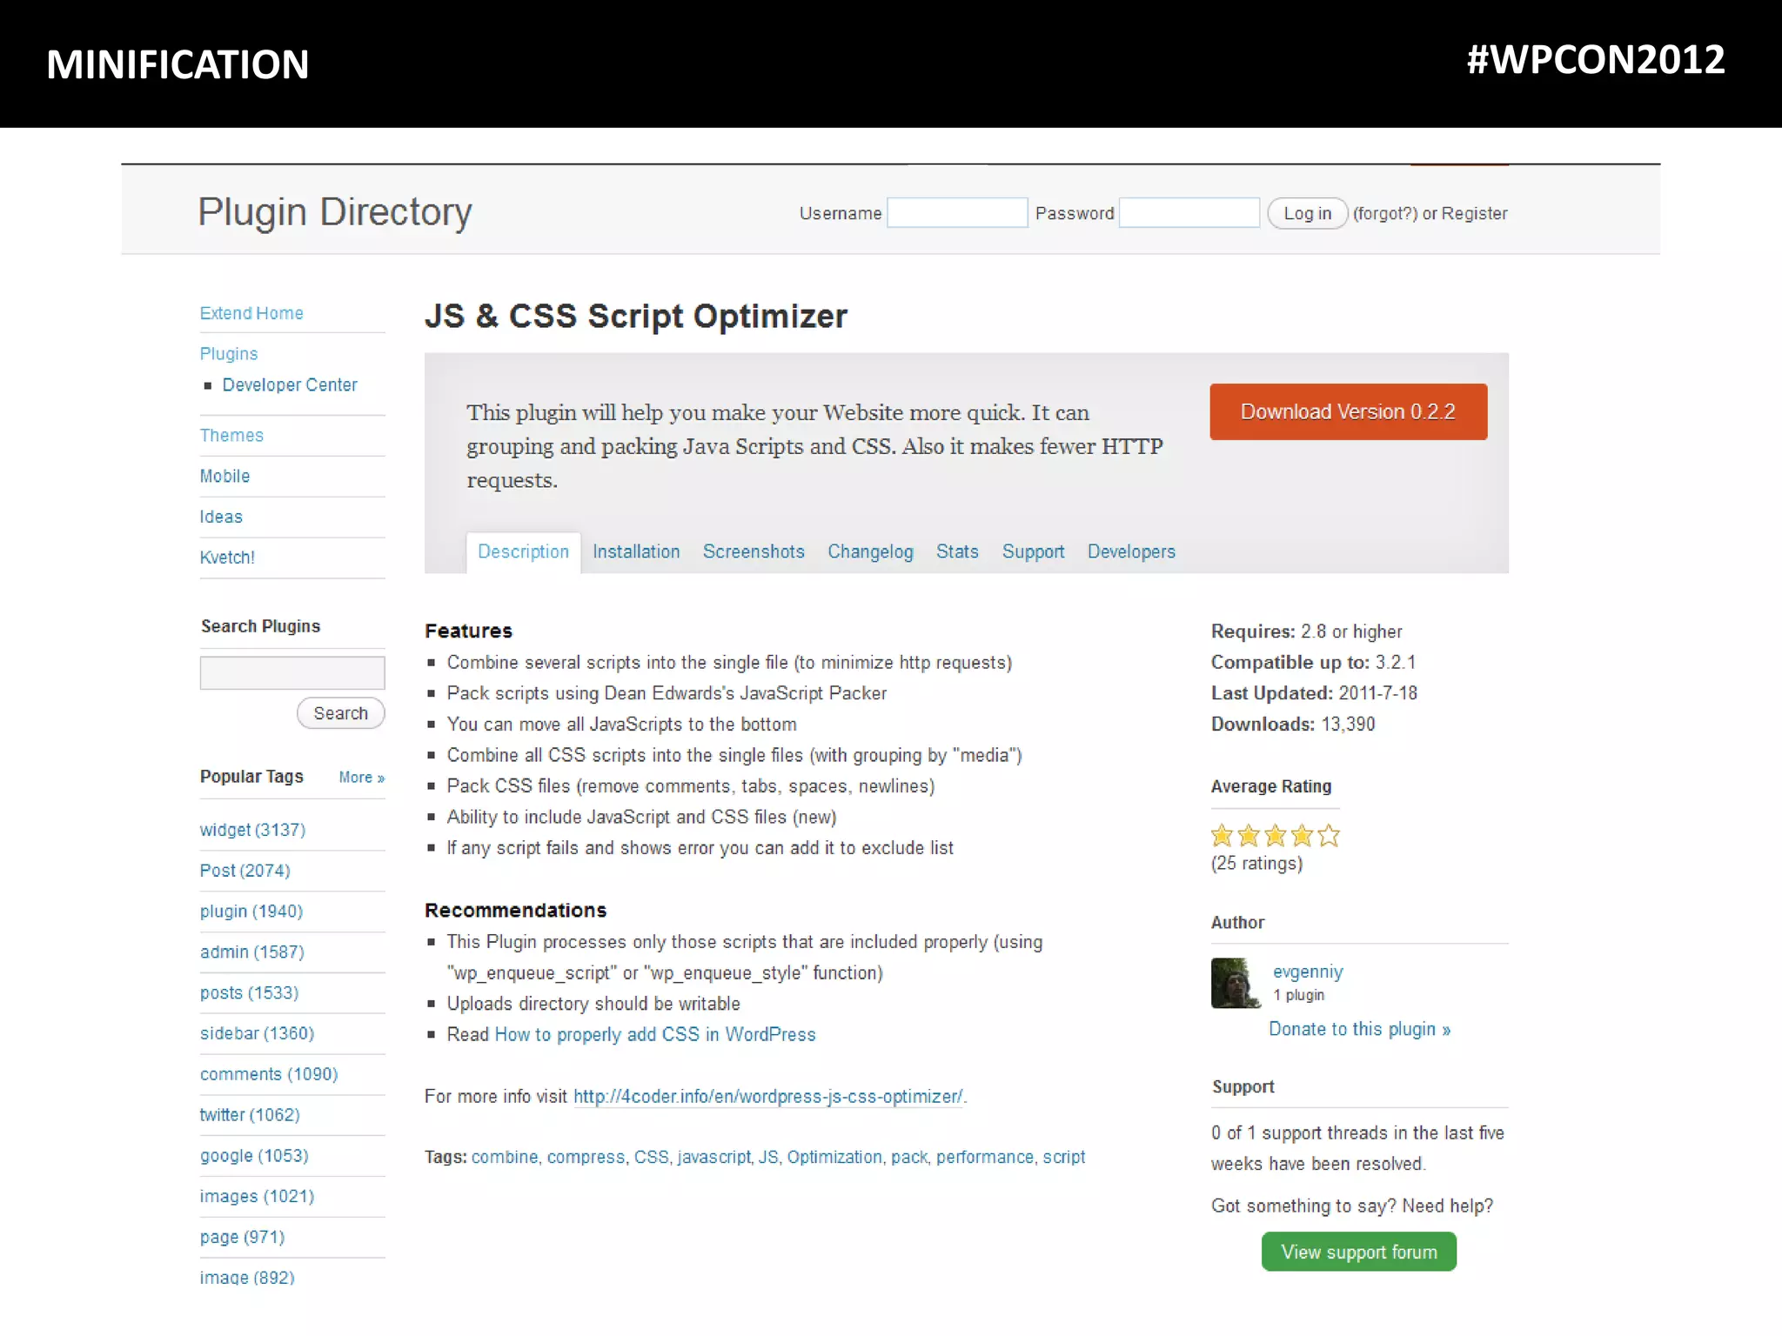Open the Developers tab
This screenshot has width=1782, height=1336.
tap(1131, 551)
